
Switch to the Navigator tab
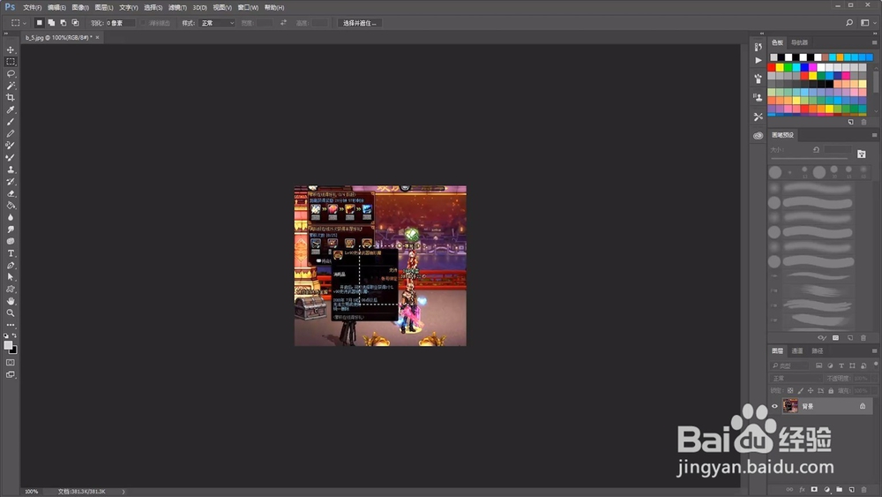tap(799, 42)
